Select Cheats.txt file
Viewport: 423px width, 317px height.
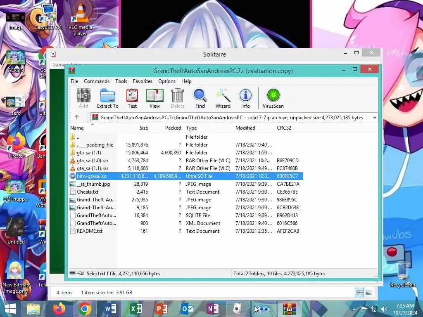186,192
